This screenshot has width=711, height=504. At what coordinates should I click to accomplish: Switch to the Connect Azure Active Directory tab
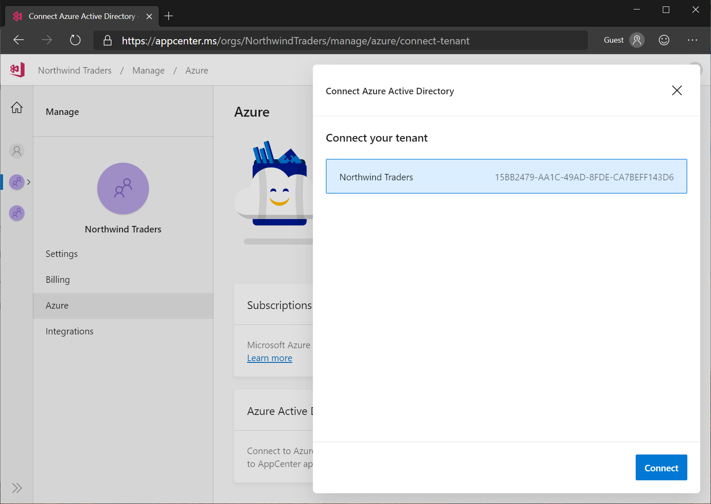(81, 16)
